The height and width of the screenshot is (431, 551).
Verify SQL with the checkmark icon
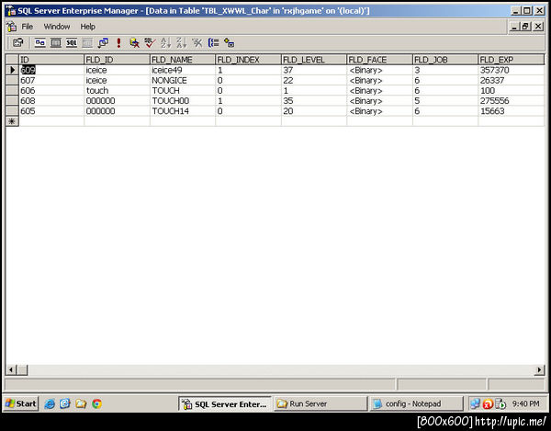[150, 43]
